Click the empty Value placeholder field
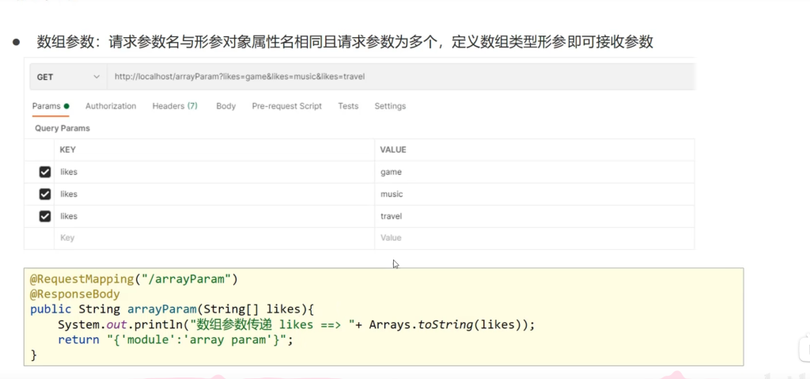 (x=391, y=237)
